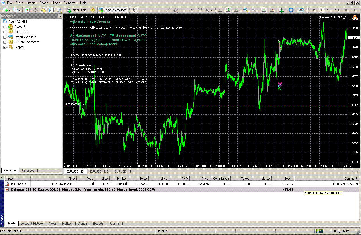Select the M1 timeframe
This screenshot has height=235, width=361.
pos(313,10)
